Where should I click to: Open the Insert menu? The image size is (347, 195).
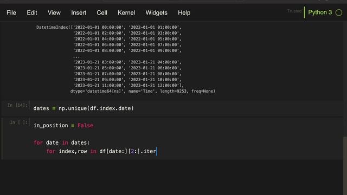tap(79, 13)
